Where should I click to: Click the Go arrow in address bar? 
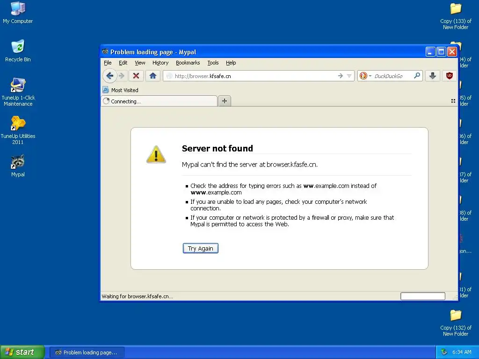[341, 76]
